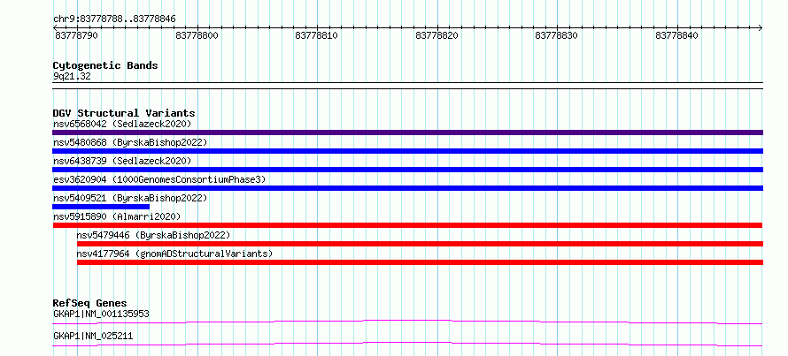Click ruler position 83778790
This screenshot has height=356, width=788.
pyautogui.click(x=77, y=36)
